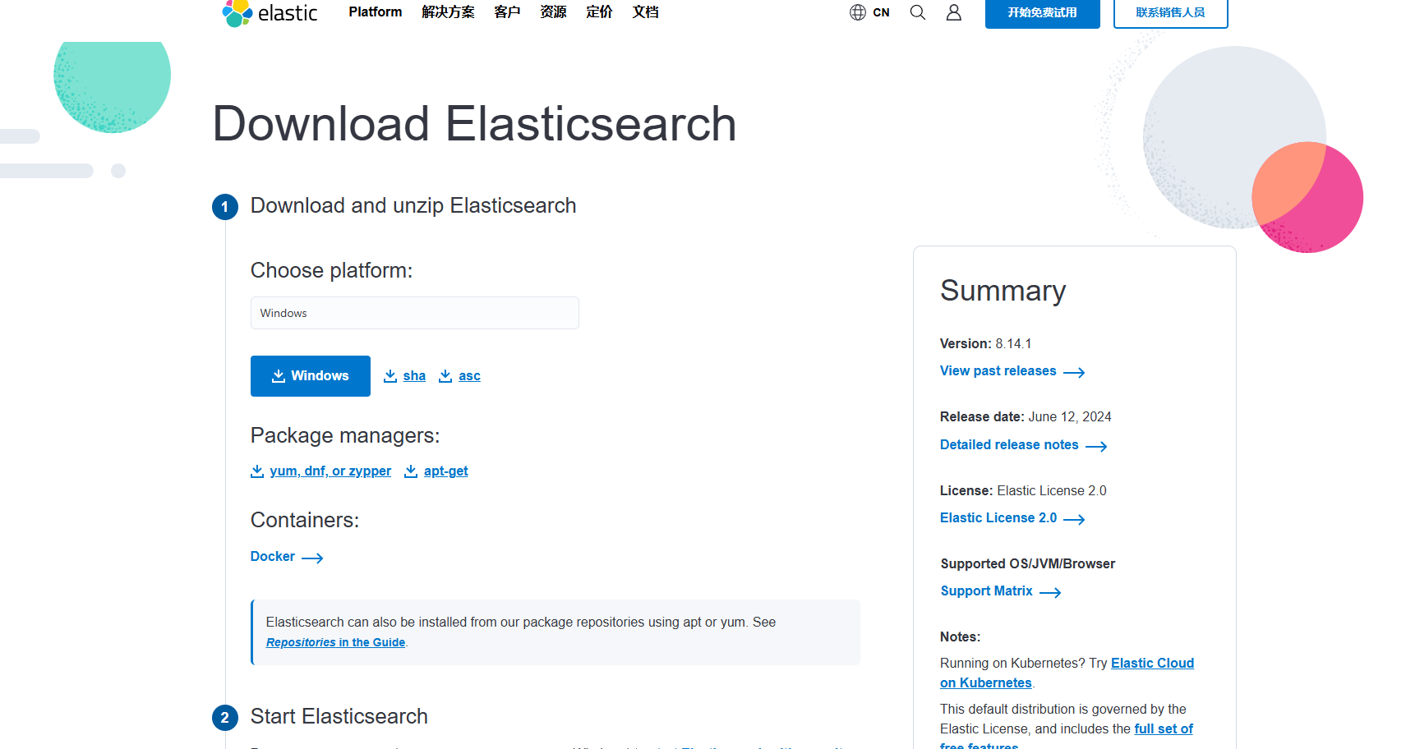Open the user account icon
The width and height of the screenshot is (1406, 749).
pos(953,12)
